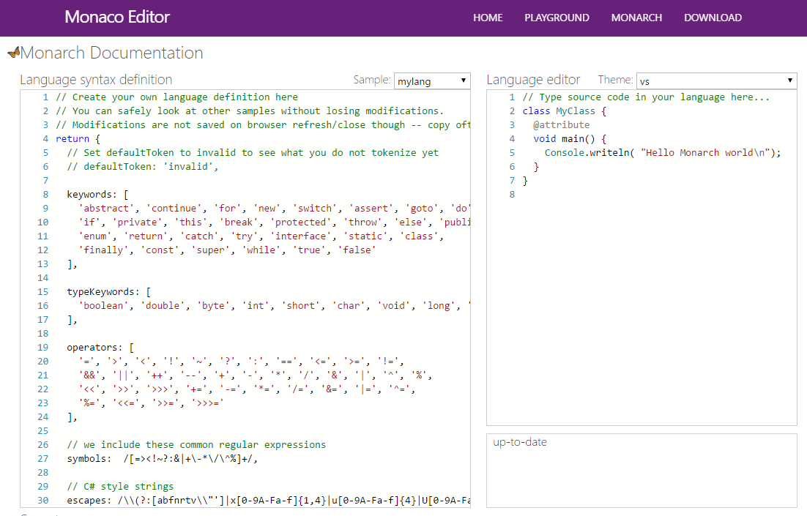This screenshot has height=516, width=807.
Task: Click the '// defaultToken: 'invalid',' comment
Action: [x=143, y=167]
